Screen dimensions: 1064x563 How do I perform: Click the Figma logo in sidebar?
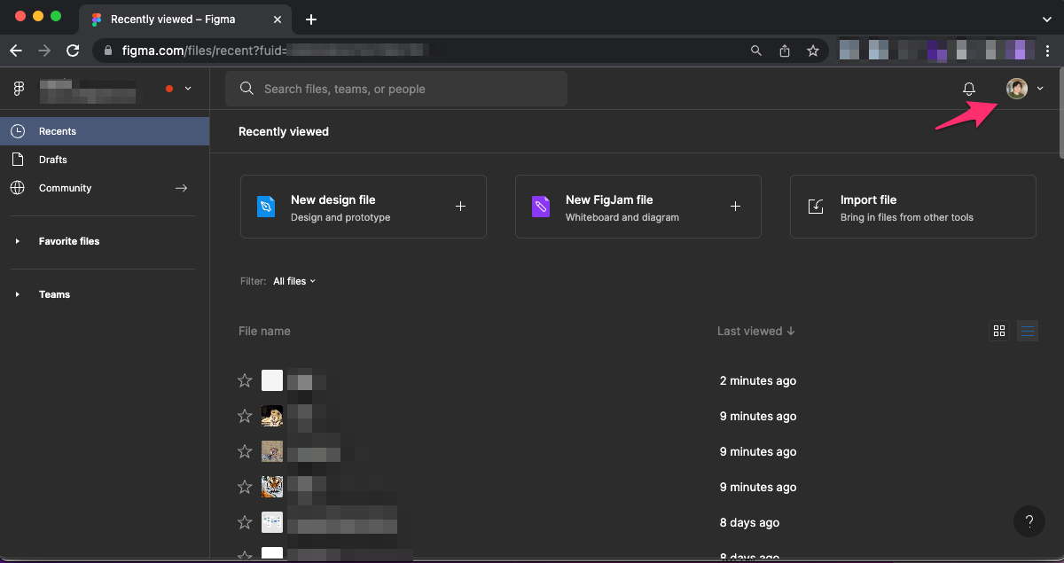point(19,89)
